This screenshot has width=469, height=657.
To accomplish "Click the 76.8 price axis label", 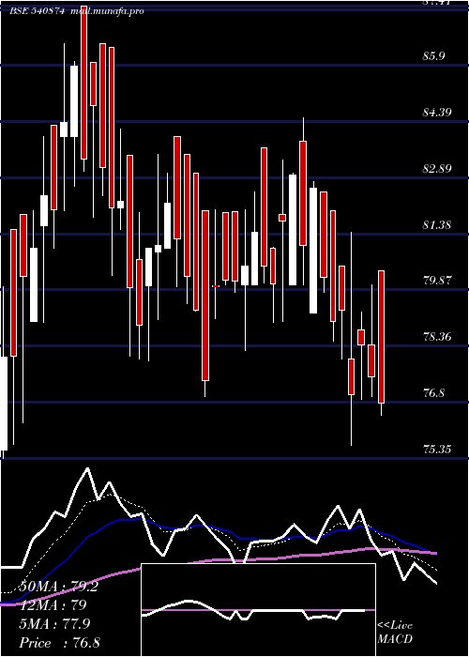I will point(434,392).
